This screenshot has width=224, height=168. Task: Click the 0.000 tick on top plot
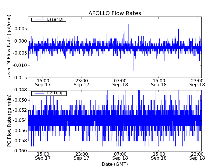coord(21,41)
